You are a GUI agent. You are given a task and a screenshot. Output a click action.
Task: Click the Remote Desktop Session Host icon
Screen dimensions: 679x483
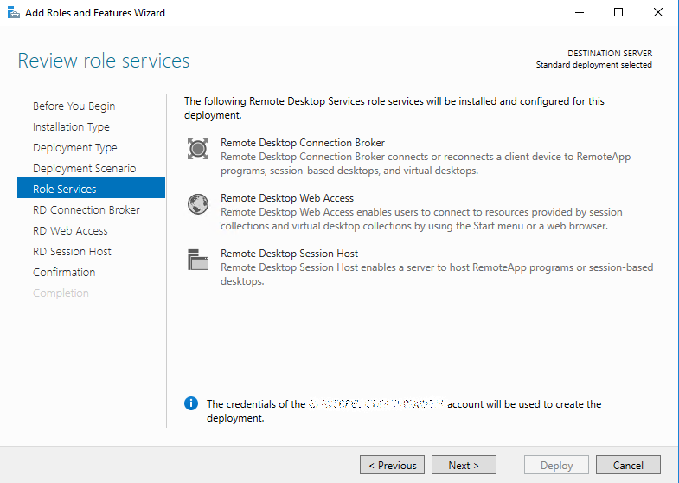point(198,260)
